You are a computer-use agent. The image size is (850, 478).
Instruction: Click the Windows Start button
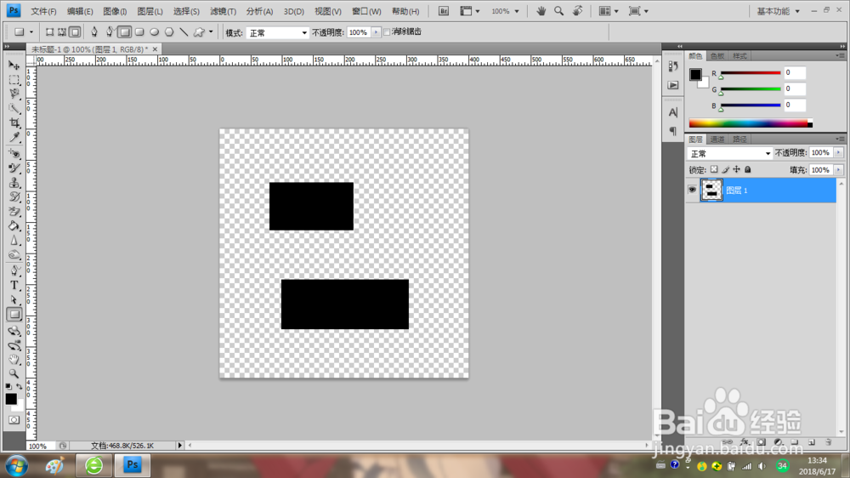(x=16, y=465)
